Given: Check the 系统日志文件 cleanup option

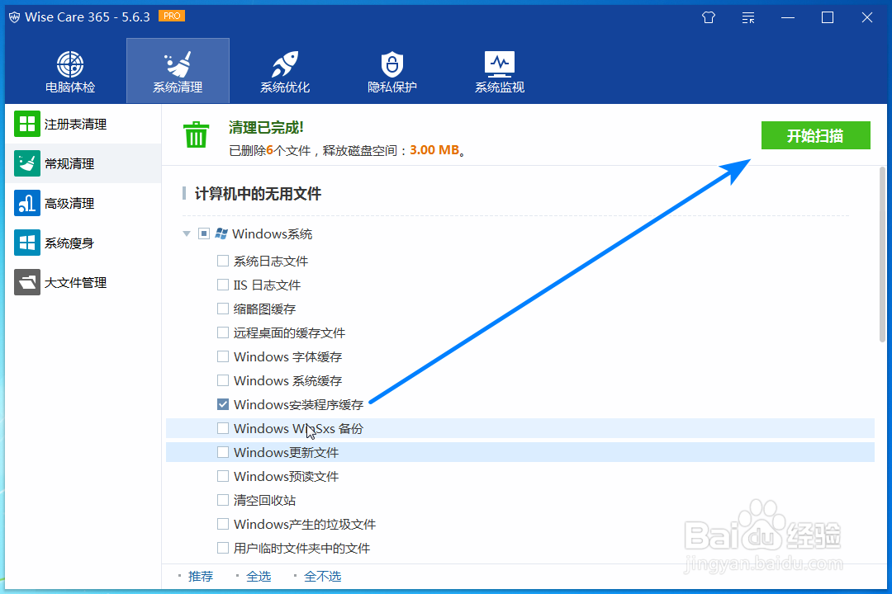Looking at the screenshot, I should 222,261.
